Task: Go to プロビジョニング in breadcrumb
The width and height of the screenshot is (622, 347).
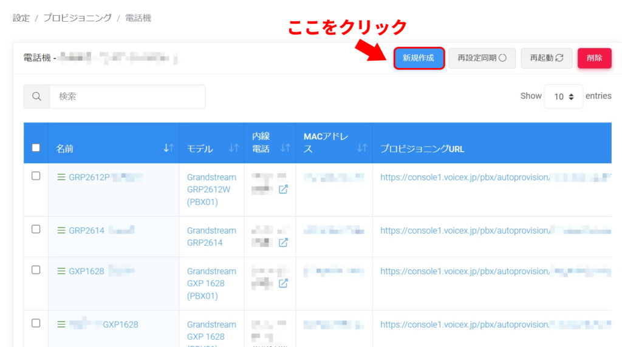Action: (77, 18)
